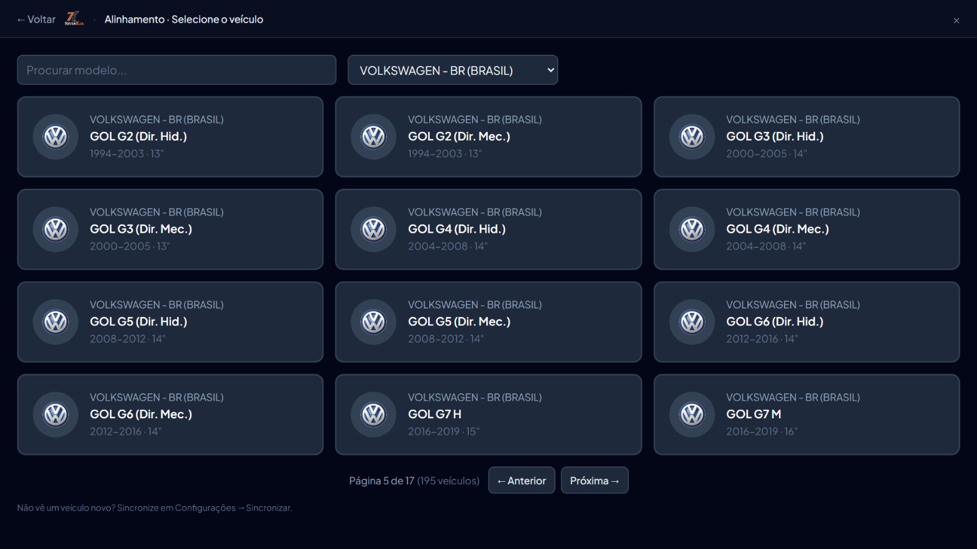Go back using the Voltar link
This screenshot has height=549, width=977.
[x=36, y=20]
